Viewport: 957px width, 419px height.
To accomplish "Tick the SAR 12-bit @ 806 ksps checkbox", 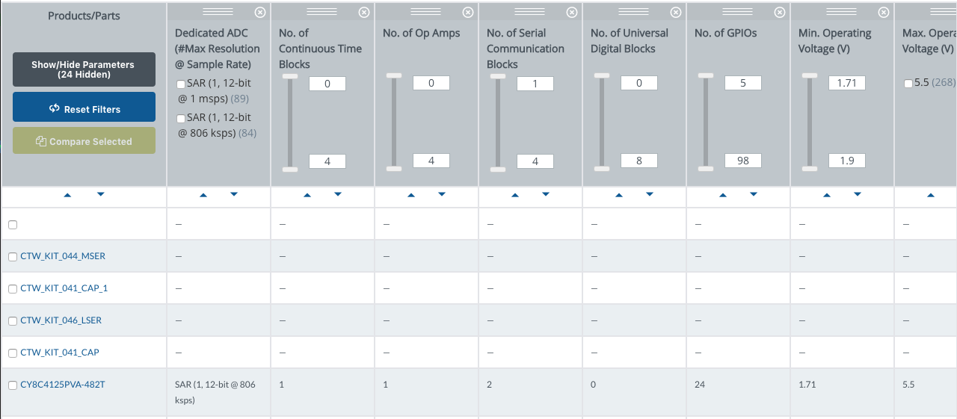I will (x=180, y=118).
